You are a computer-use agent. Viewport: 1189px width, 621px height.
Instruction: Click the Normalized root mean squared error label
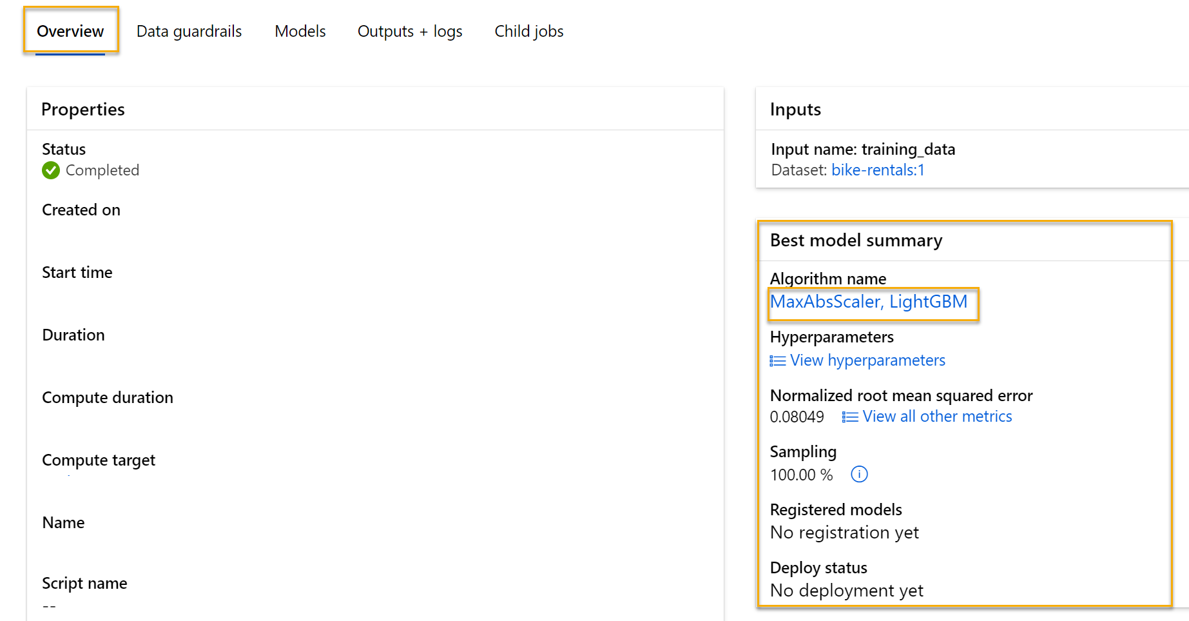(x=901, y=396)
